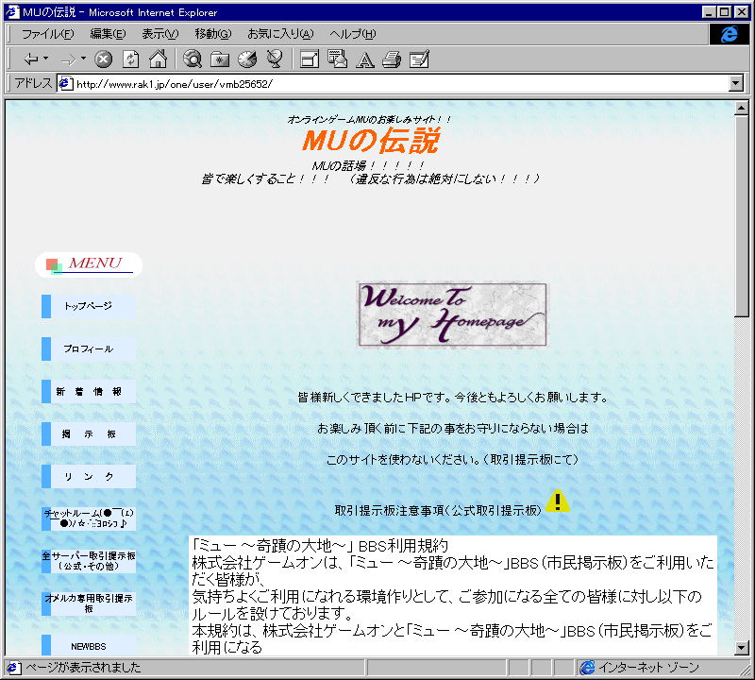Click the vertical scrollbar thumb
Image resolution: width=755 pixels, height=680 pixels.
[x=742, y=216]
